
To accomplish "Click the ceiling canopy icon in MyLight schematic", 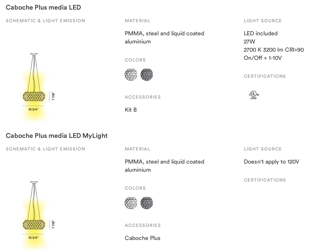I will tap(34, 182).
